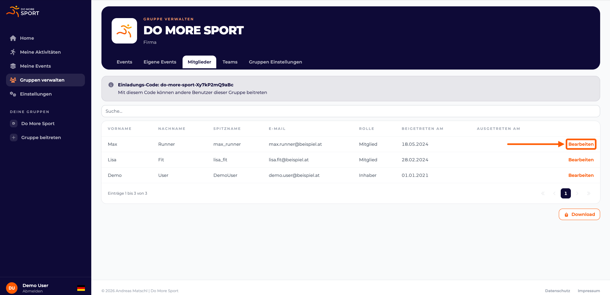Click the German flag language icon

tap(81, 288)
